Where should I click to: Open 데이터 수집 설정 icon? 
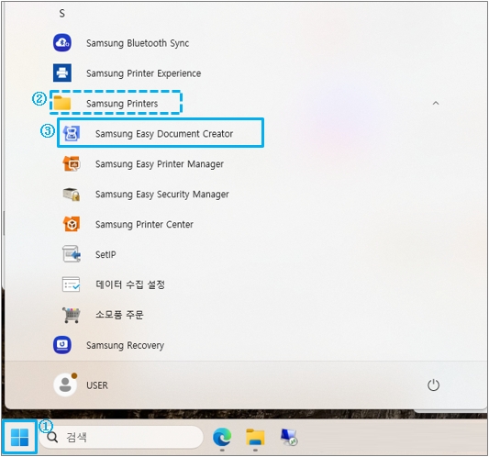click(72, 284)
